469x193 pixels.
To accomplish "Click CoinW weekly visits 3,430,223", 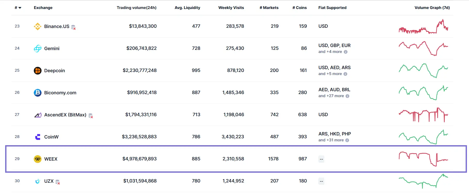I will (x=233, y=137).
